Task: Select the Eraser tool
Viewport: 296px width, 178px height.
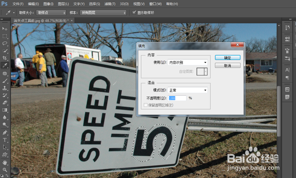Action: [x=5, y=103]
